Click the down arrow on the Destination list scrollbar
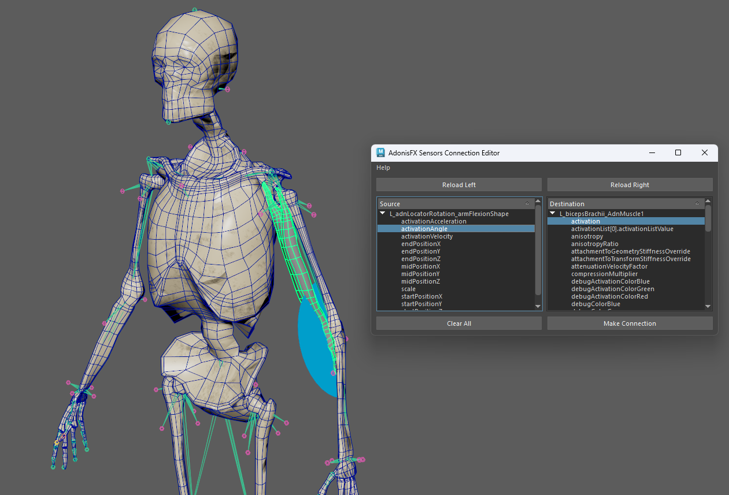Viewport: 729px width, 495px height. (x=708, y=306)
